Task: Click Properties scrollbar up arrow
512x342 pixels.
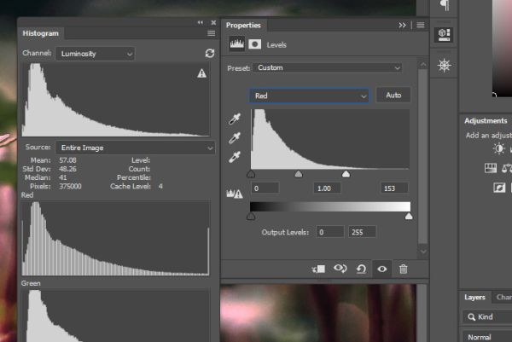Action: pos(423,65)
